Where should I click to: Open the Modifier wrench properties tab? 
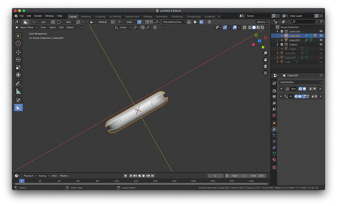coord(274,129)
